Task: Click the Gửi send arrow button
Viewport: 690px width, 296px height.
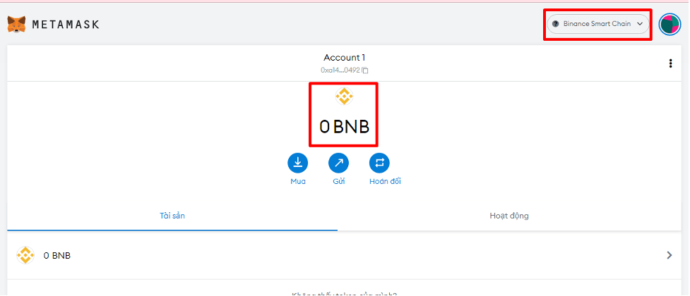Action: click(339, 163)
